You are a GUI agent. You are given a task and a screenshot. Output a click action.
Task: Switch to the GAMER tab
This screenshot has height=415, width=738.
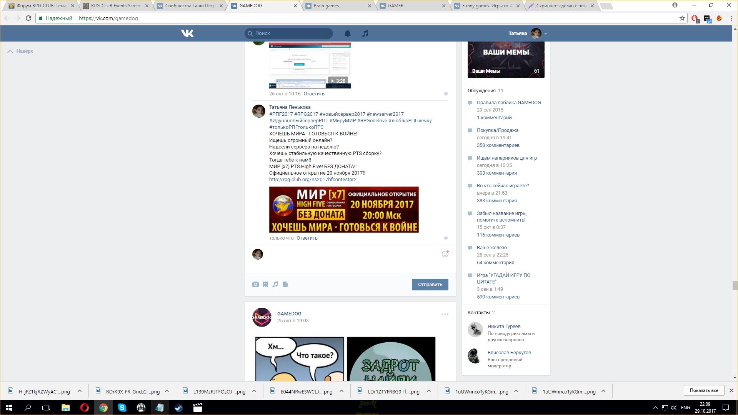[412, 6]
